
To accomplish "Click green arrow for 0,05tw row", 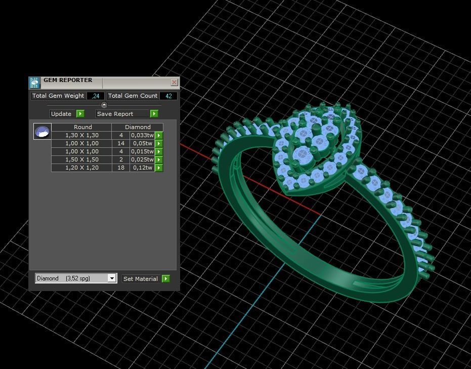I will tap(159, 143).
